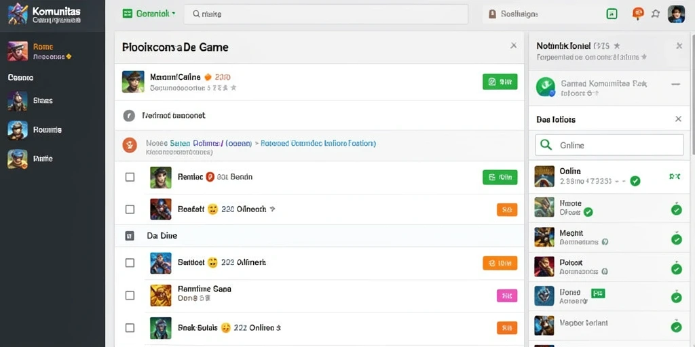This screenshot has width=695, height=347.
Task: Collapse the Samad Komunitas panel with the minus
Action: [x=675, y=84]
